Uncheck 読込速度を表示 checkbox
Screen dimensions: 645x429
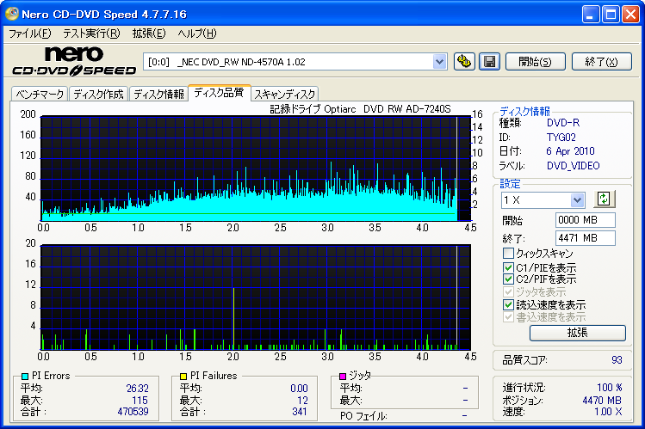coord(508,304)
